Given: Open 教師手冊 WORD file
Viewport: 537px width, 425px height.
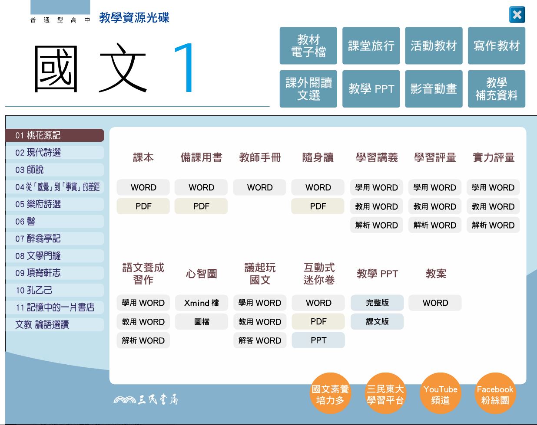Looking at the screenshot, I should click(260, 187).
